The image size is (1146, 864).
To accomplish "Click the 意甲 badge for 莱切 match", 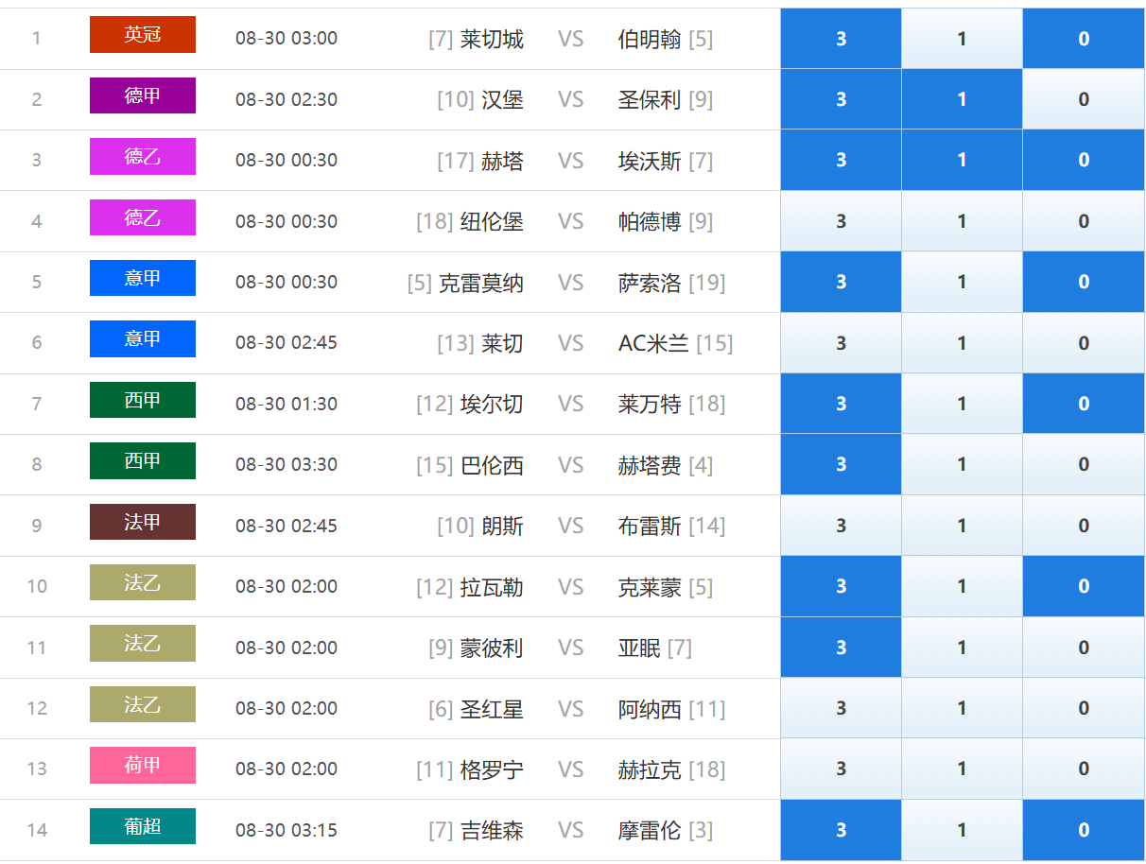I will coord(143,339).
